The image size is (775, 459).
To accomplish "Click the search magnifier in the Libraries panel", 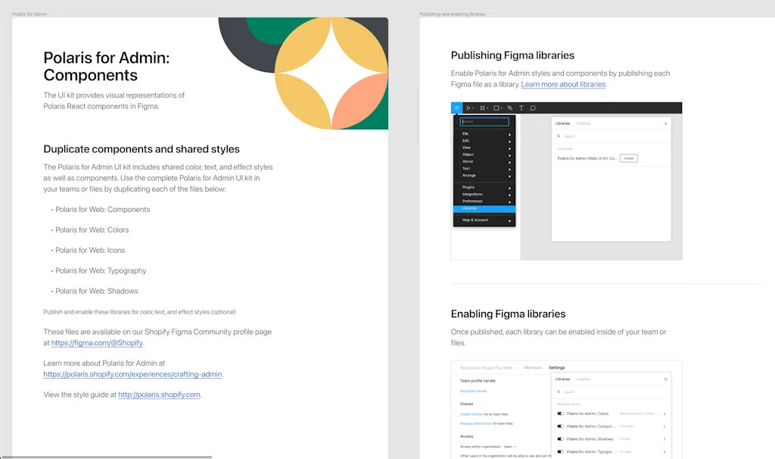I will click(x=559, y=136).
